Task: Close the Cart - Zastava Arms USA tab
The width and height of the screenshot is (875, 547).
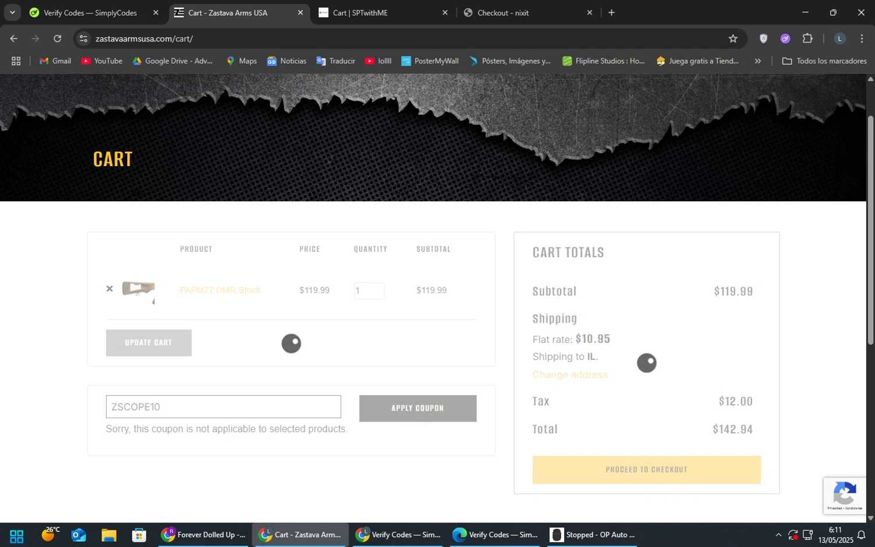Action: [300, 13]
